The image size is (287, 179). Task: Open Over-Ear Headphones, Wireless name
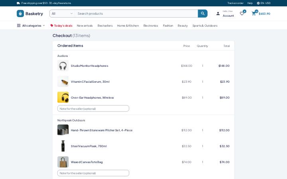(x=92, y=97)
